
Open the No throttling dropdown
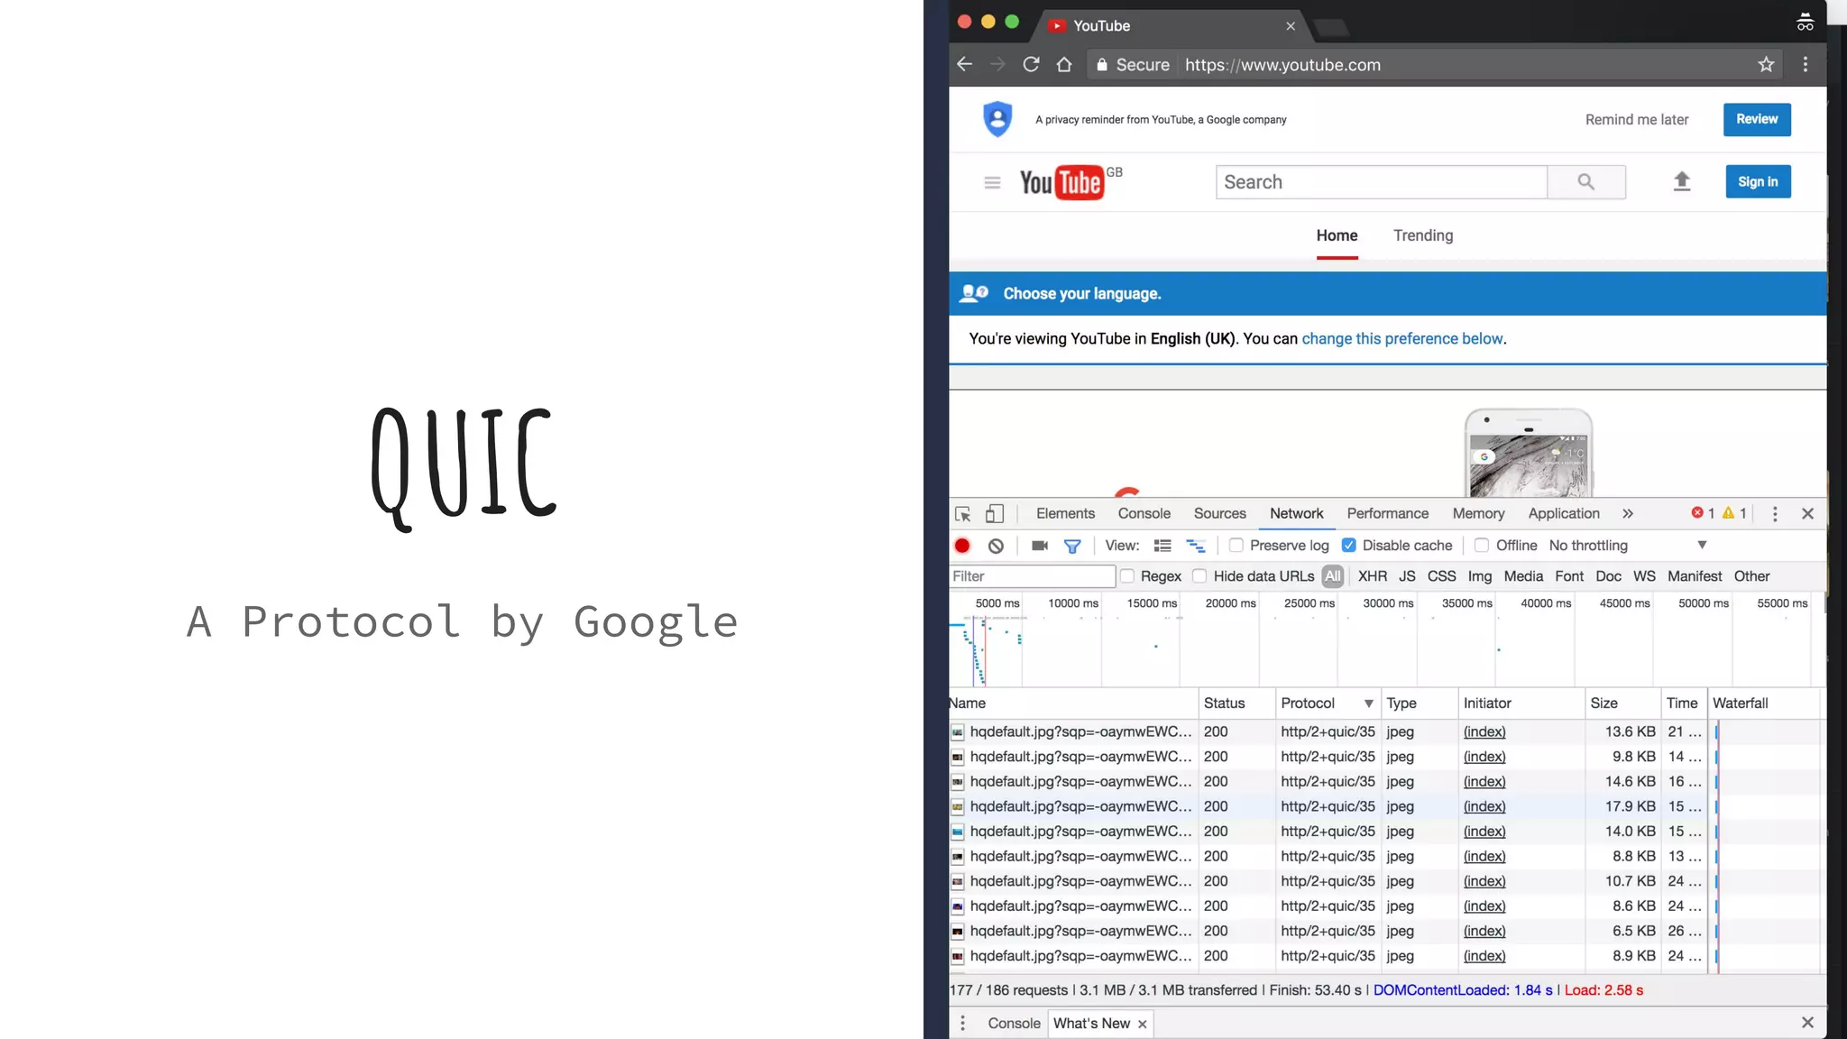pos(1628,545)
